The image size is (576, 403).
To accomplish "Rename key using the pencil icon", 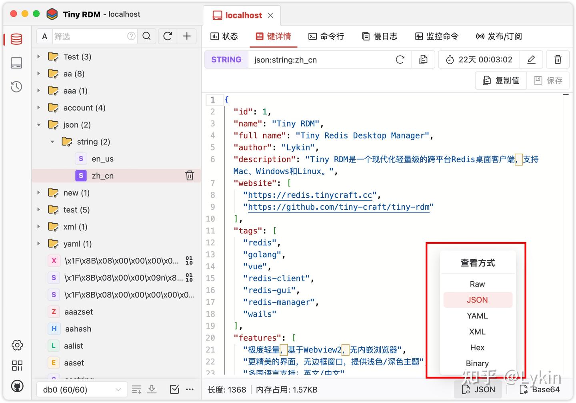I will [531, 60].
